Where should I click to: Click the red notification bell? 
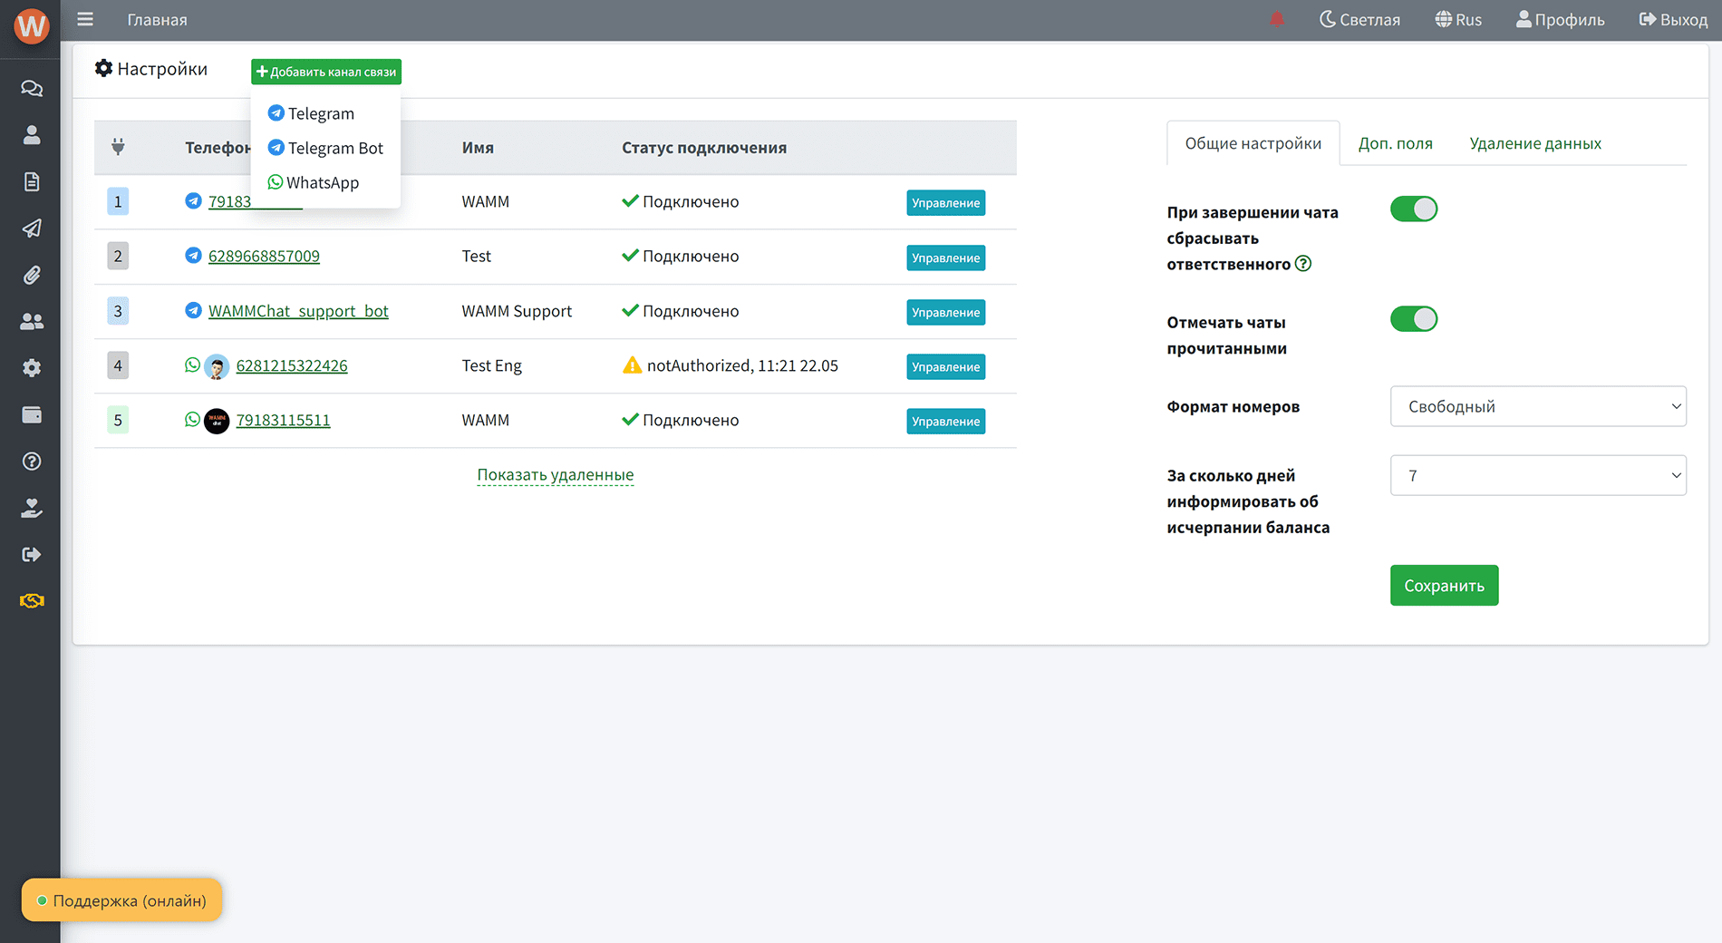1277,19
